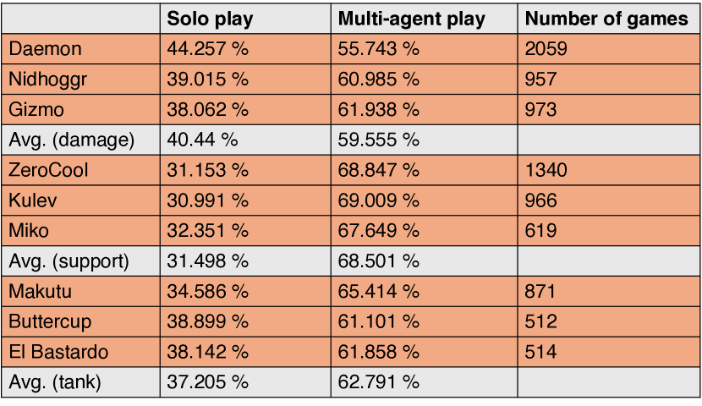The image size is (702, 406).
Task: Select the Kulev row label
Action: [x=33, y=200]
